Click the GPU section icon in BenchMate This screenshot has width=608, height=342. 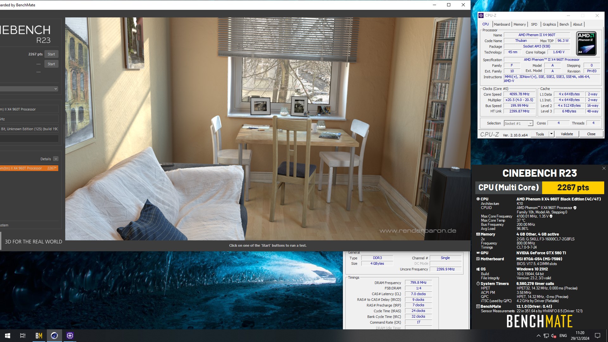point(478,253)
